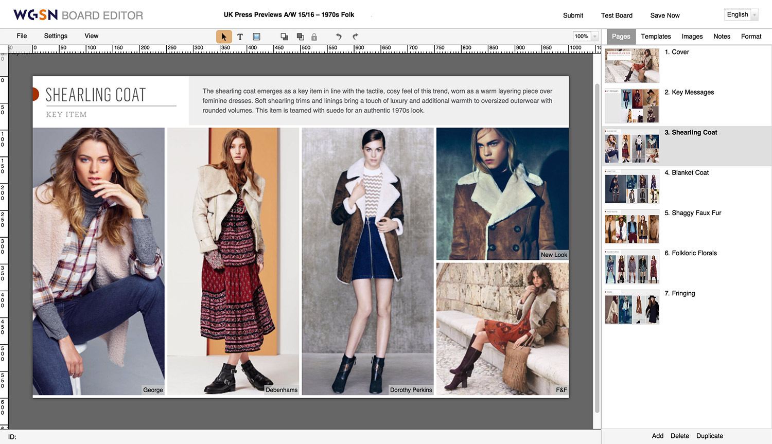Click the undo arrow

pyautogui.click(x=339, y=37)
